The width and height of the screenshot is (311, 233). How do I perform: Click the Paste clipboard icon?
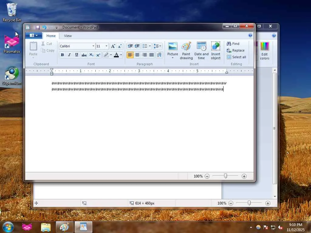(33, 46)
